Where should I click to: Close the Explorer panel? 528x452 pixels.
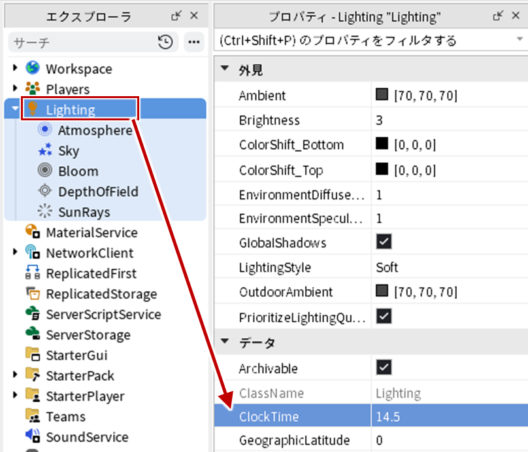pyautogui.click(x=194, y=16)
